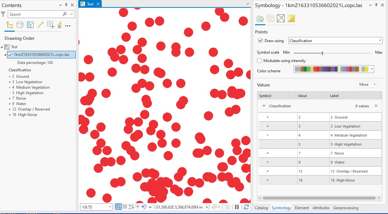The image size is (388, 214).
Task: Click the Value column header
Action: pos(312,95)
